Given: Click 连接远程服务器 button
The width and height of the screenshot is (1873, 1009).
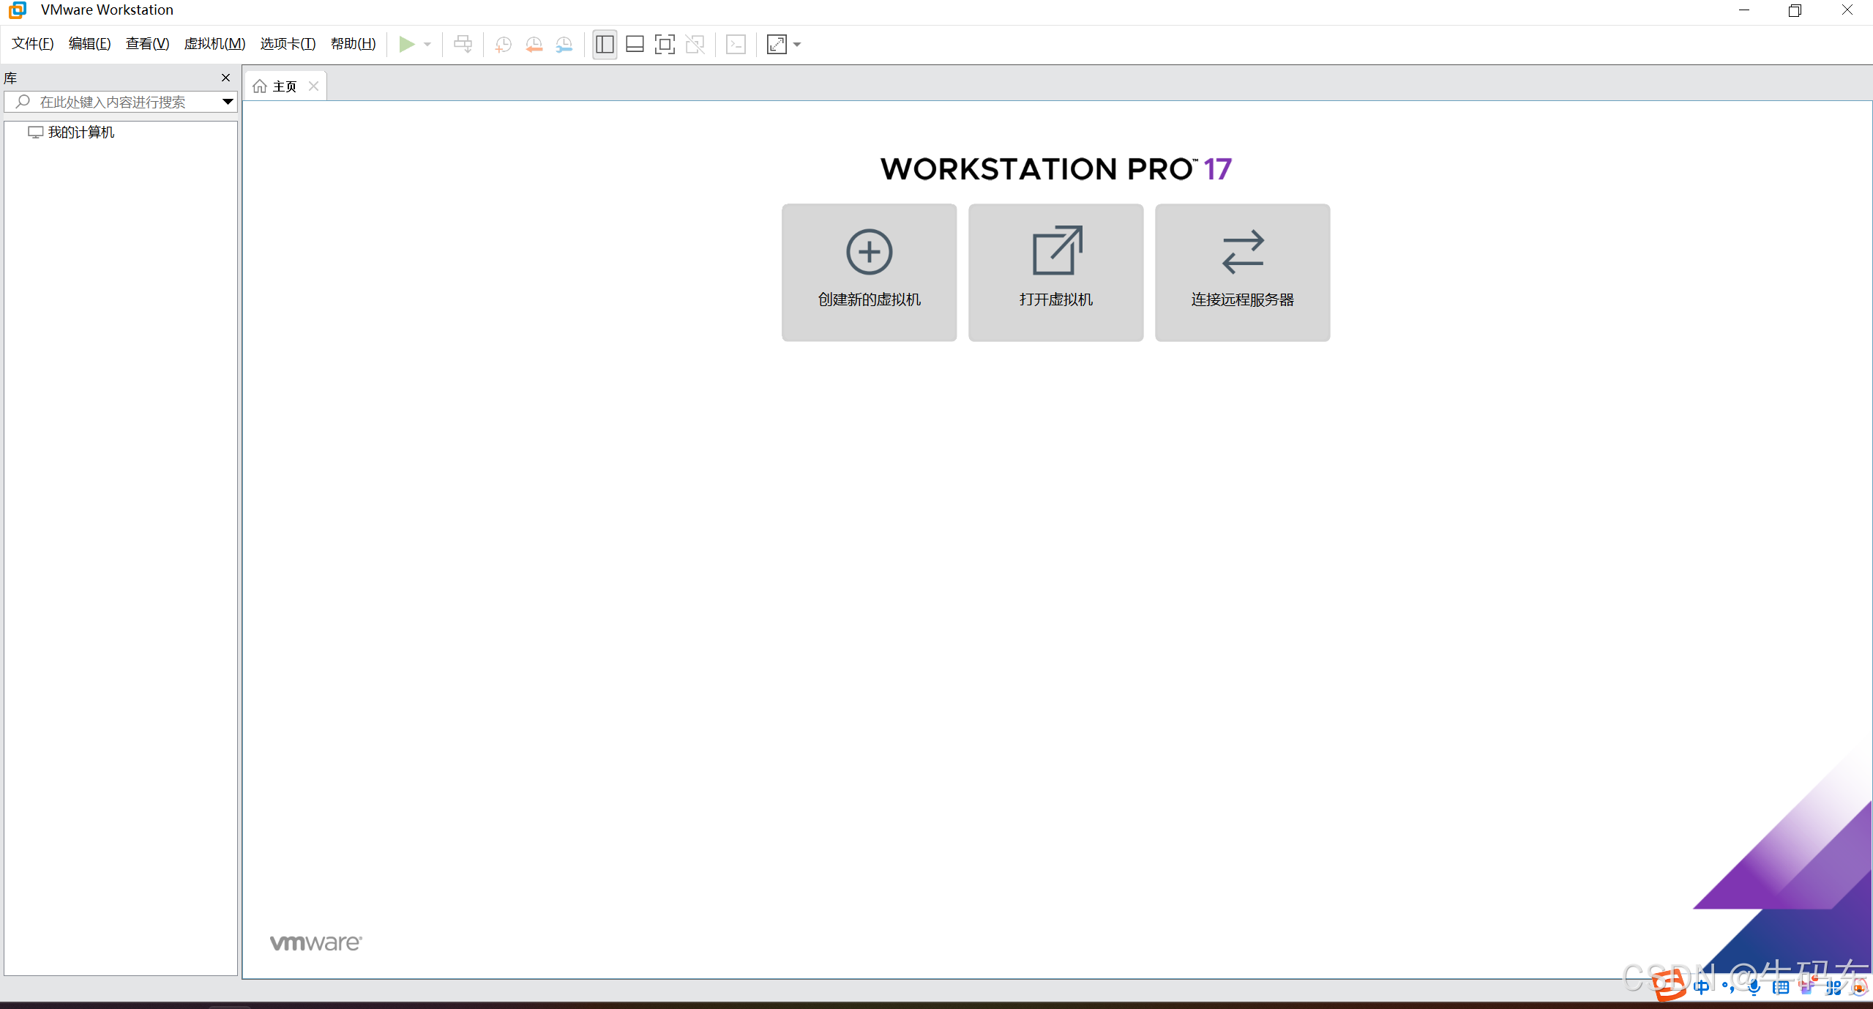Looking at the screenshot, I should pyautogui.click(x=1242, y=272).
